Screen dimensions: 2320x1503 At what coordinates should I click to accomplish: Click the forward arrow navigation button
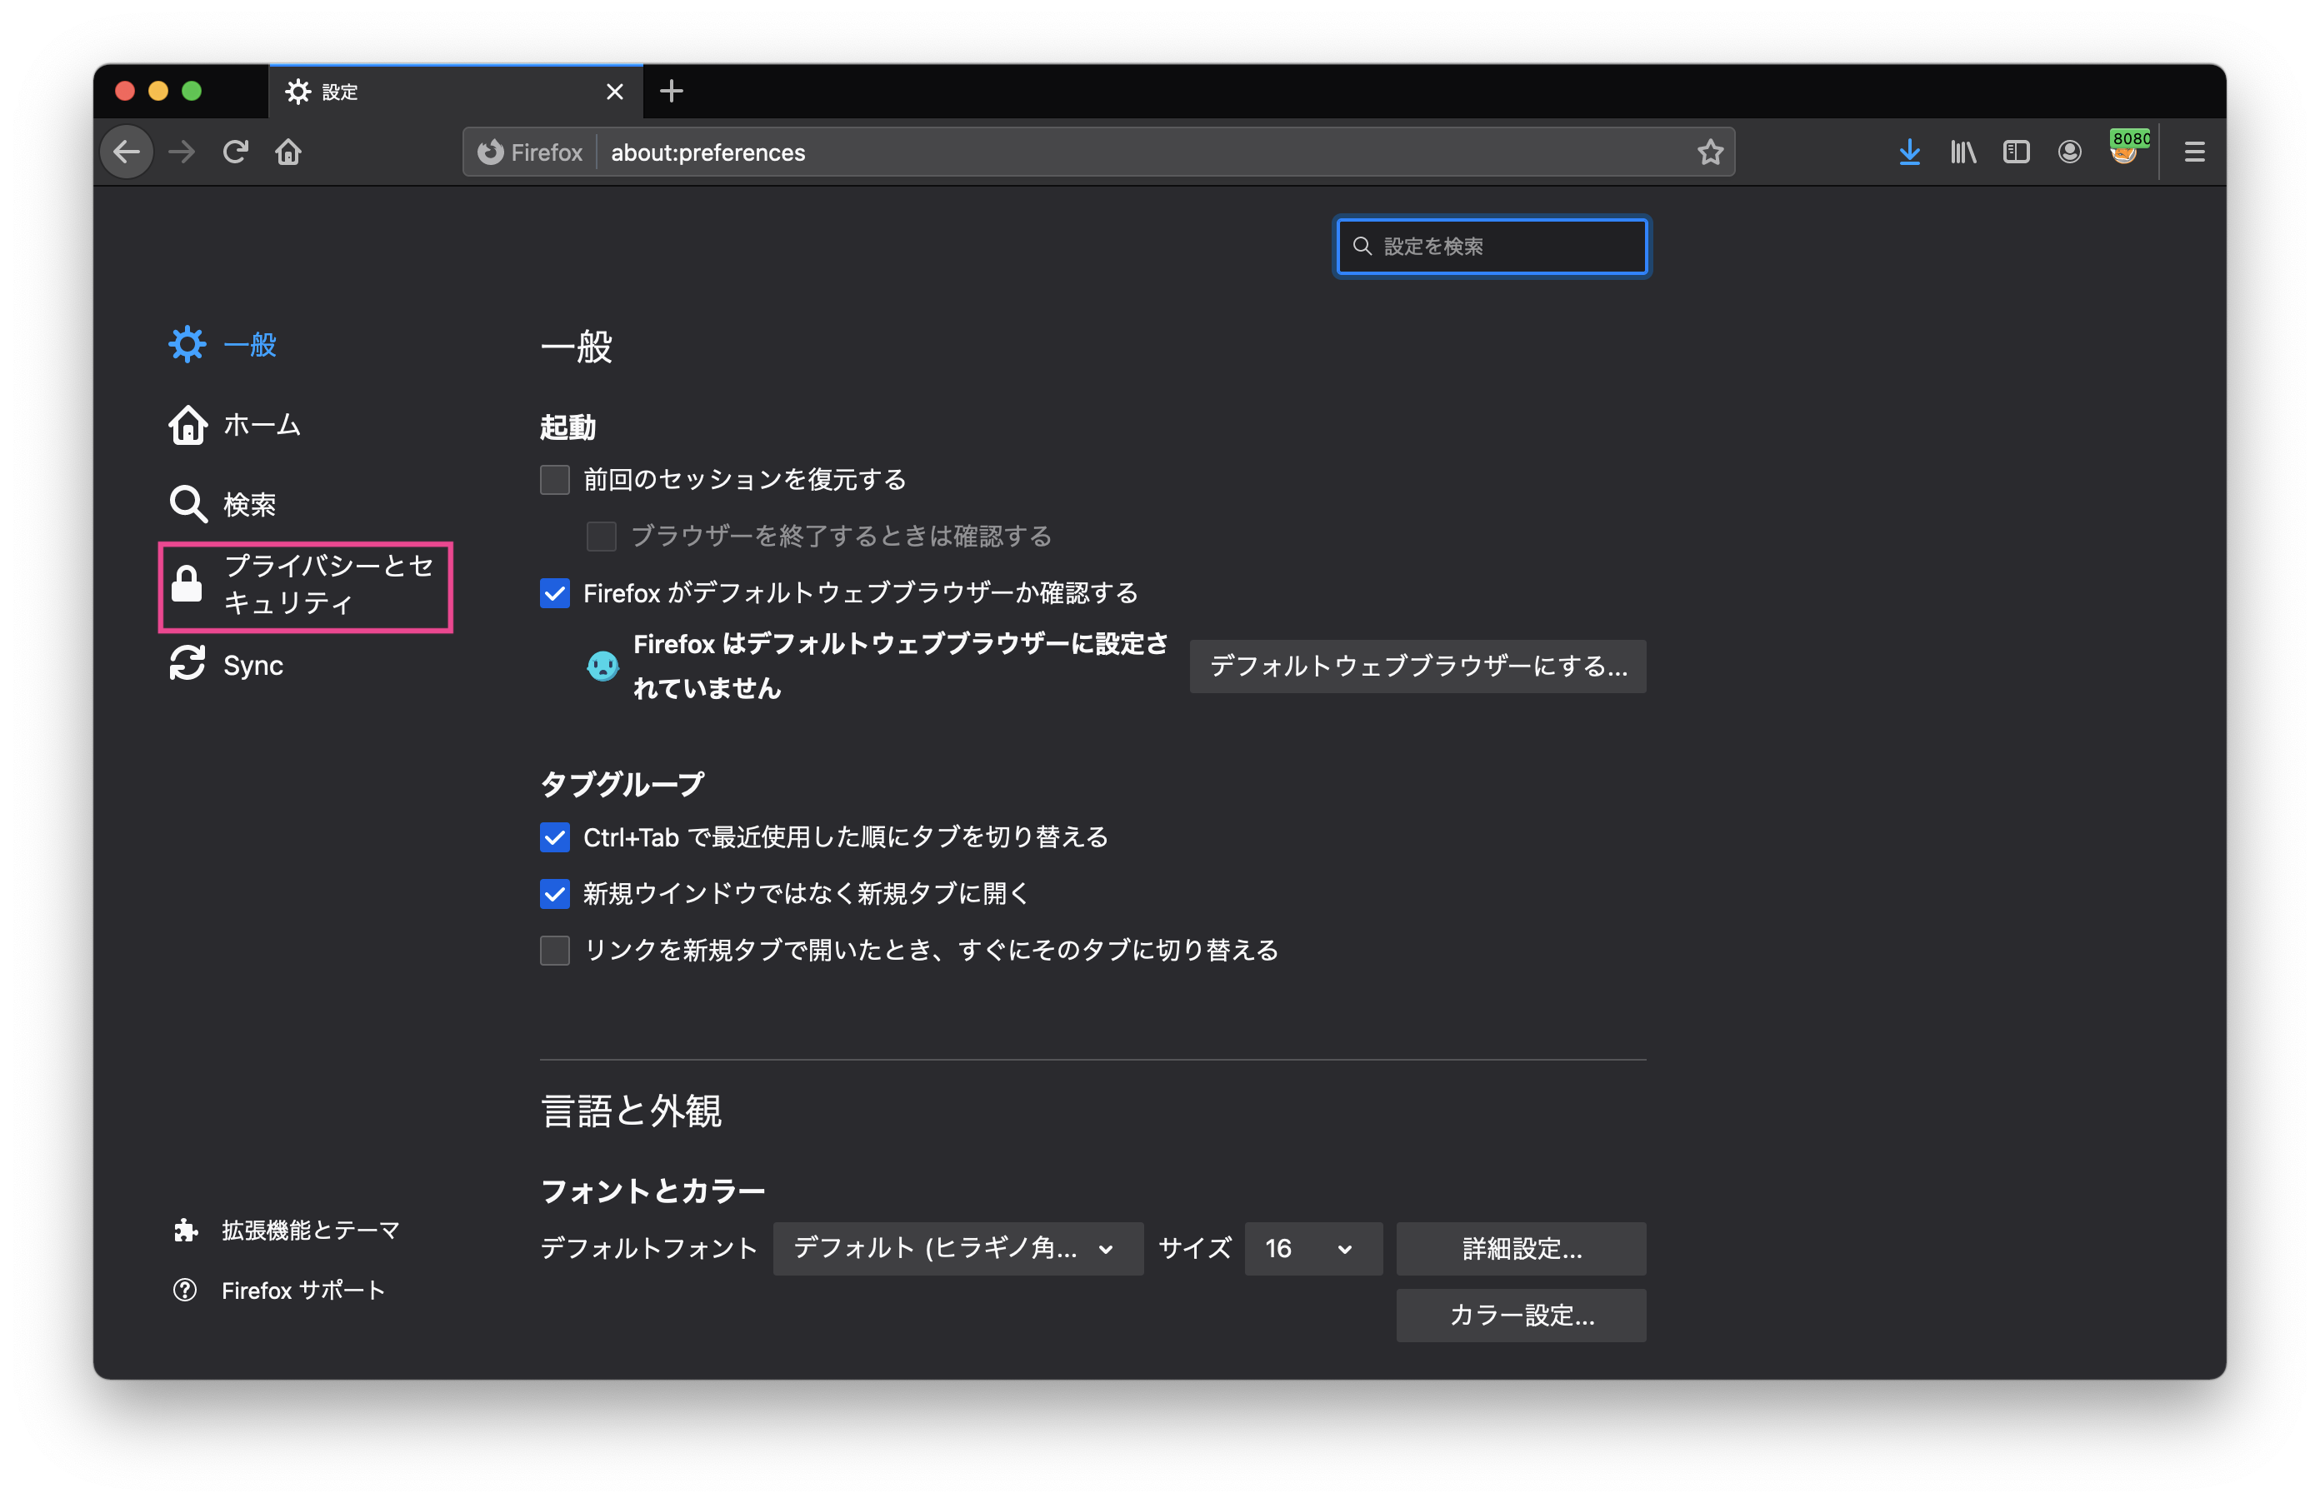182,152
